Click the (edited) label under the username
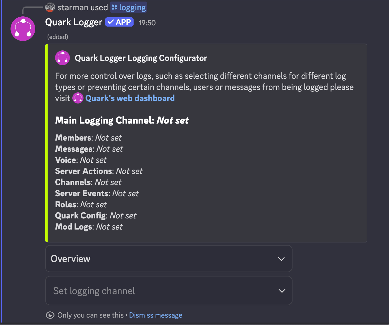This screenshot has height=325, width=389. point(58,36)
